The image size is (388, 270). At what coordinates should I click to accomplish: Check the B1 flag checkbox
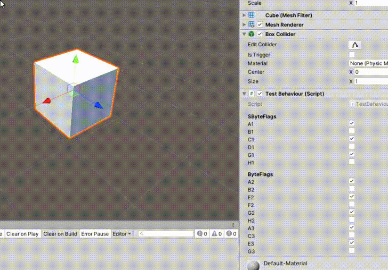pos(352,131)
